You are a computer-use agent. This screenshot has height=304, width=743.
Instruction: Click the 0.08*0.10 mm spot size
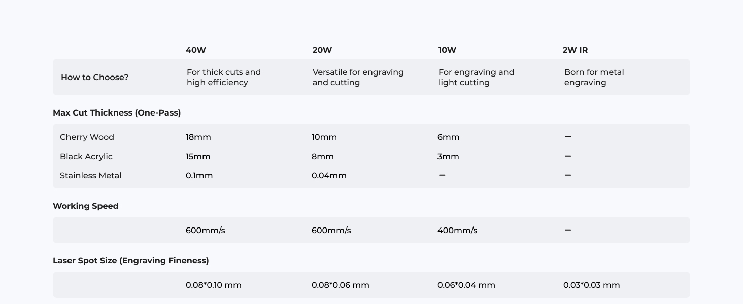pyautogui.click(x=214, y=285)
